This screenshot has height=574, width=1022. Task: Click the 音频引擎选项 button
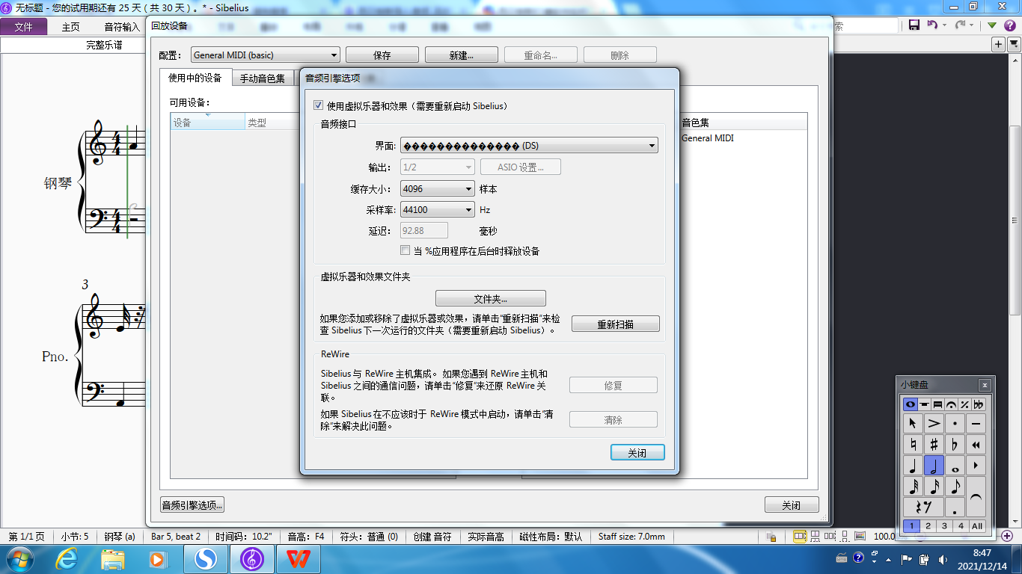tap(192, 504)
